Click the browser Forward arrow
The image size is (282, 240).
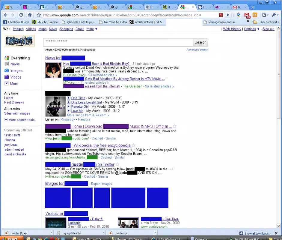click(12, 15)
